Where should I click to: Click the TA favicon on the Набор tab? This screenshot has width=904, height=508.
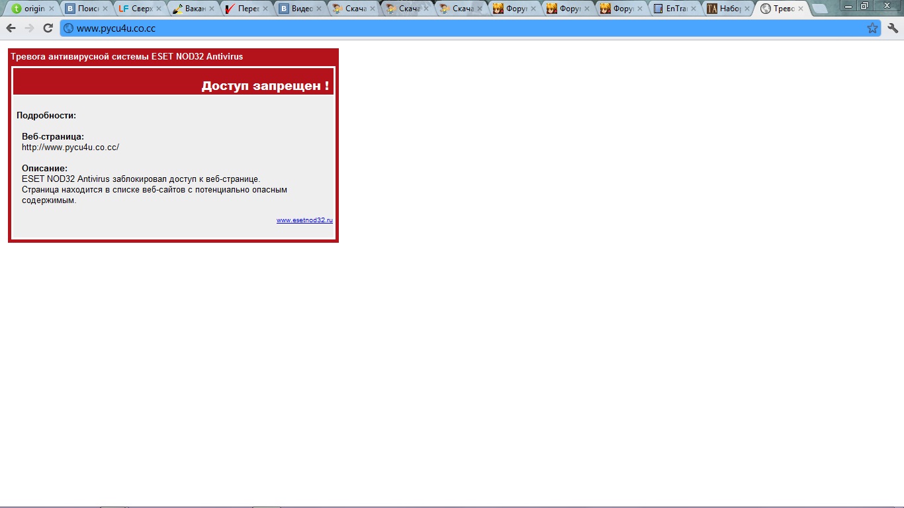712,9
